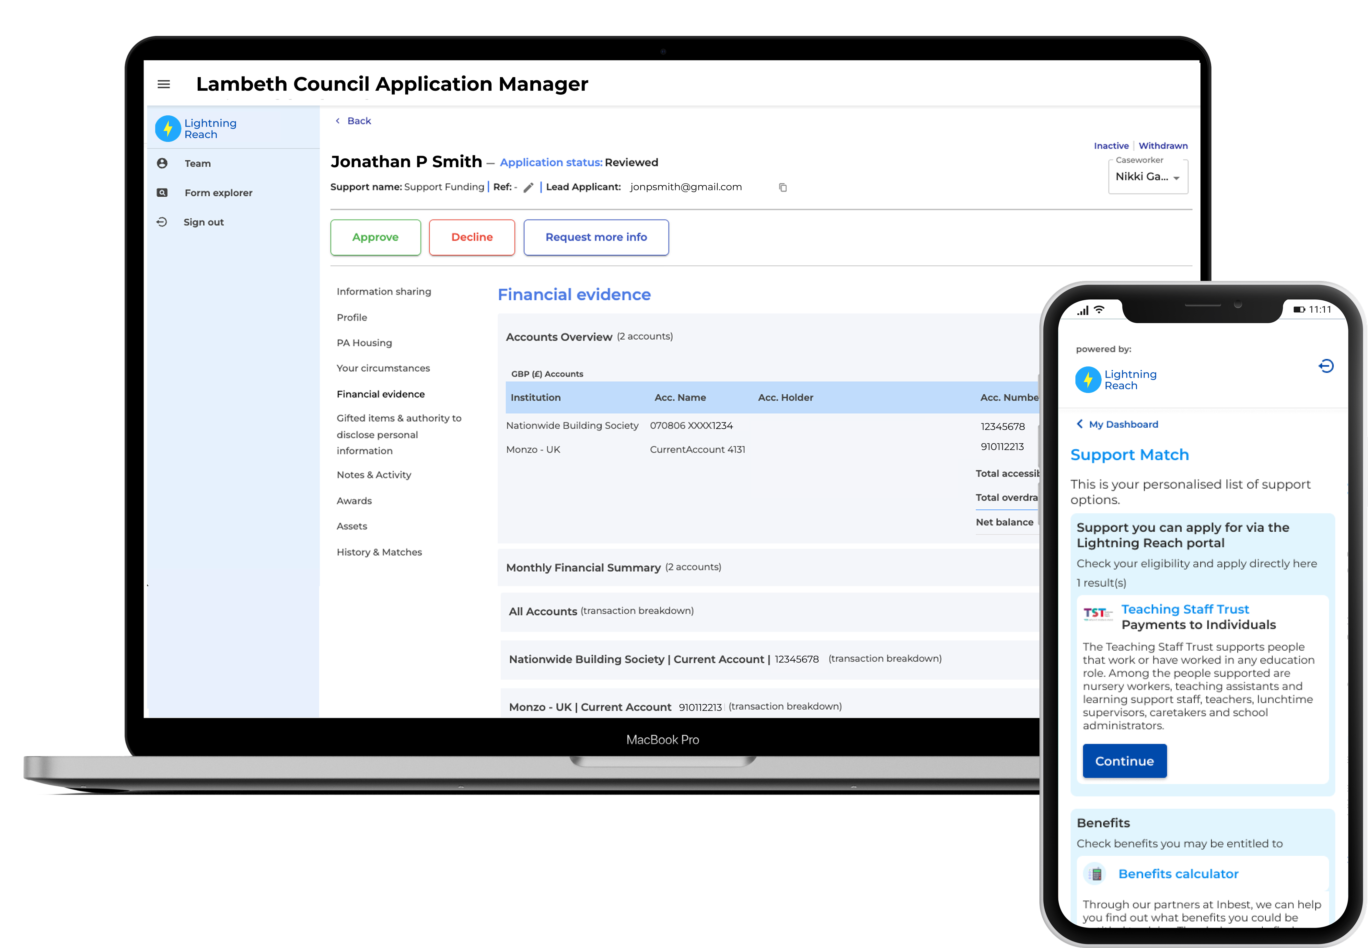Copy the lead applicant email icon
Screen dimensions: 1368x948
pos(783,188)
